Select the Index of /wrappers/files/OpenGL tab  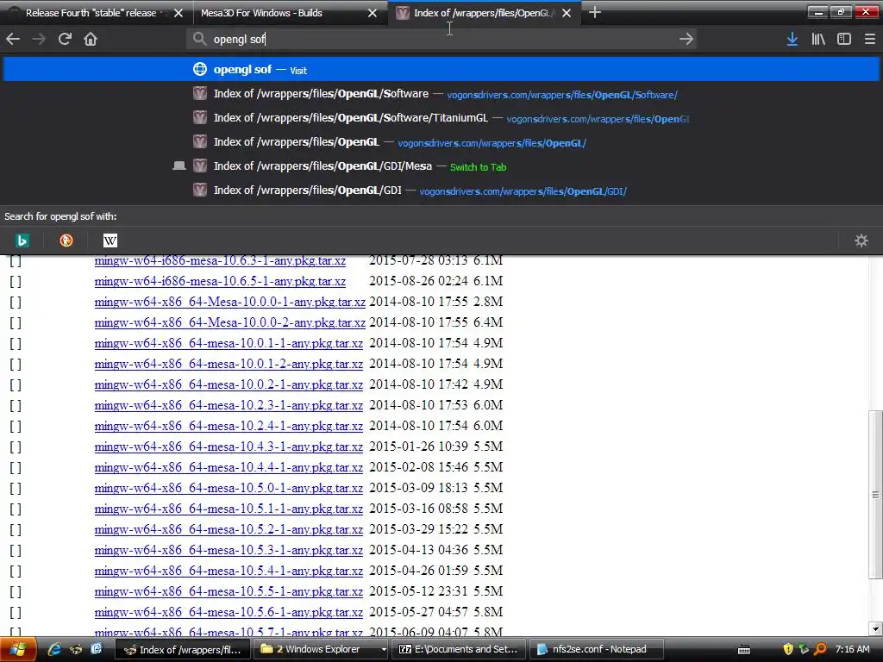pyautogui.click(x=485, y=13)
